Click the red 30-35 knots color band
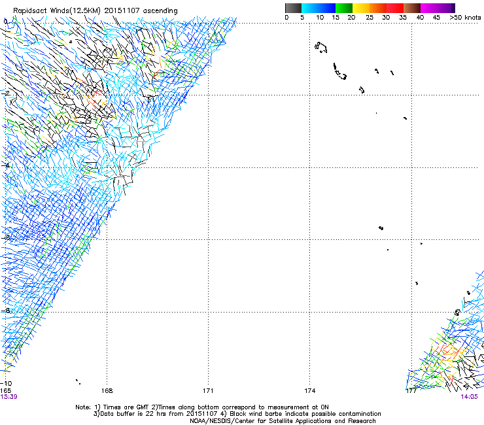484x425 pixels. click(x=395, y=8)
